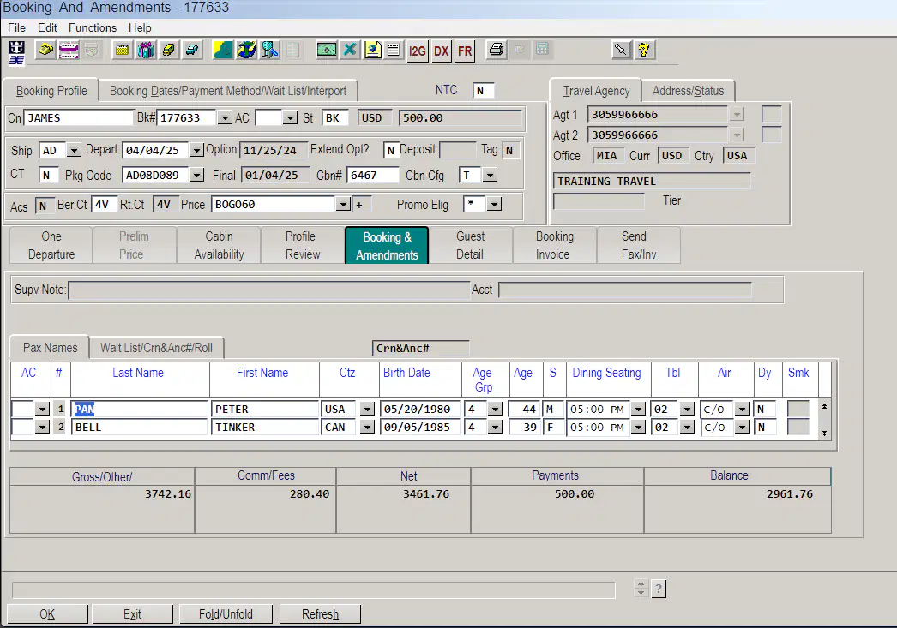Viewport: 897px width, 628px height.
Task: Click the Last Name field for BELL
Action: click(139, 428)
